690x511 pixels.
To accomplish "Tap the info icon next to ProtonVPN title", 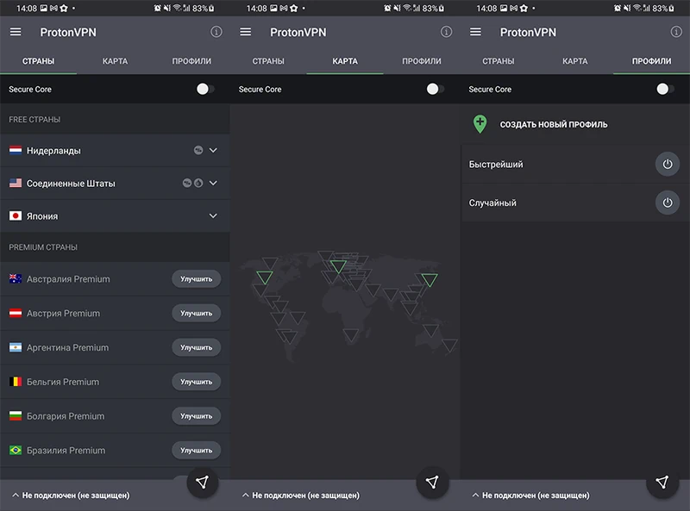I will (216, 32).
